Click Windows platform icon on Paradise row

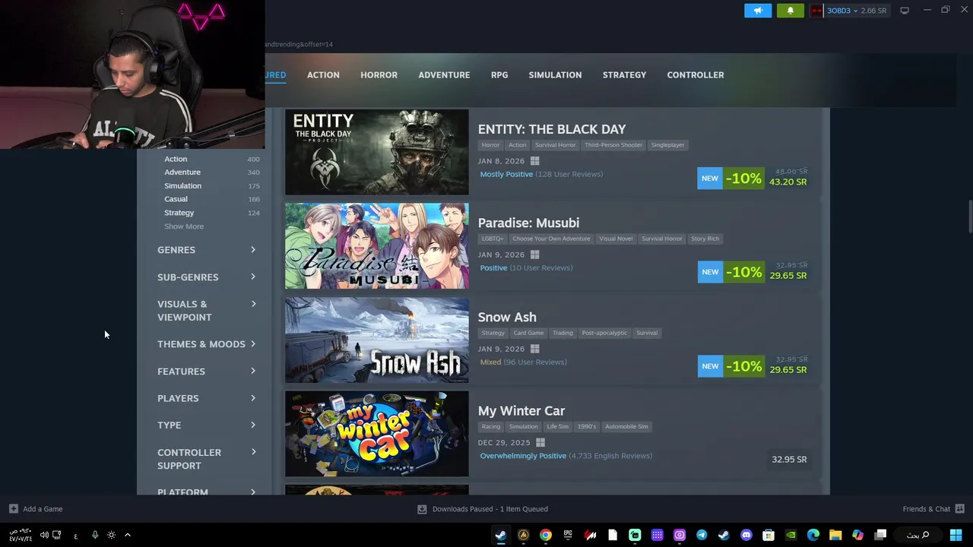[534, 255]
